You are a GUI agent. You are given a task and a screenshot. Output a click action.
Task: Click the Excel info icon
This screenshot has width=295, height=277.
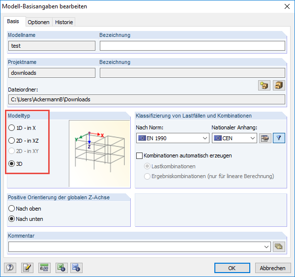(x=61, y=268)
